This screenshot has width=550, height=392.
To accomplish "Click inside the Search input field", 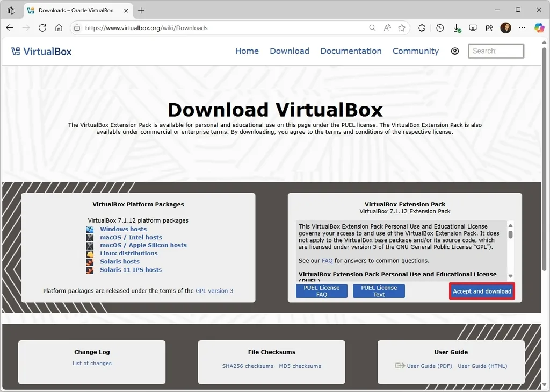I will tap(495, 51).
